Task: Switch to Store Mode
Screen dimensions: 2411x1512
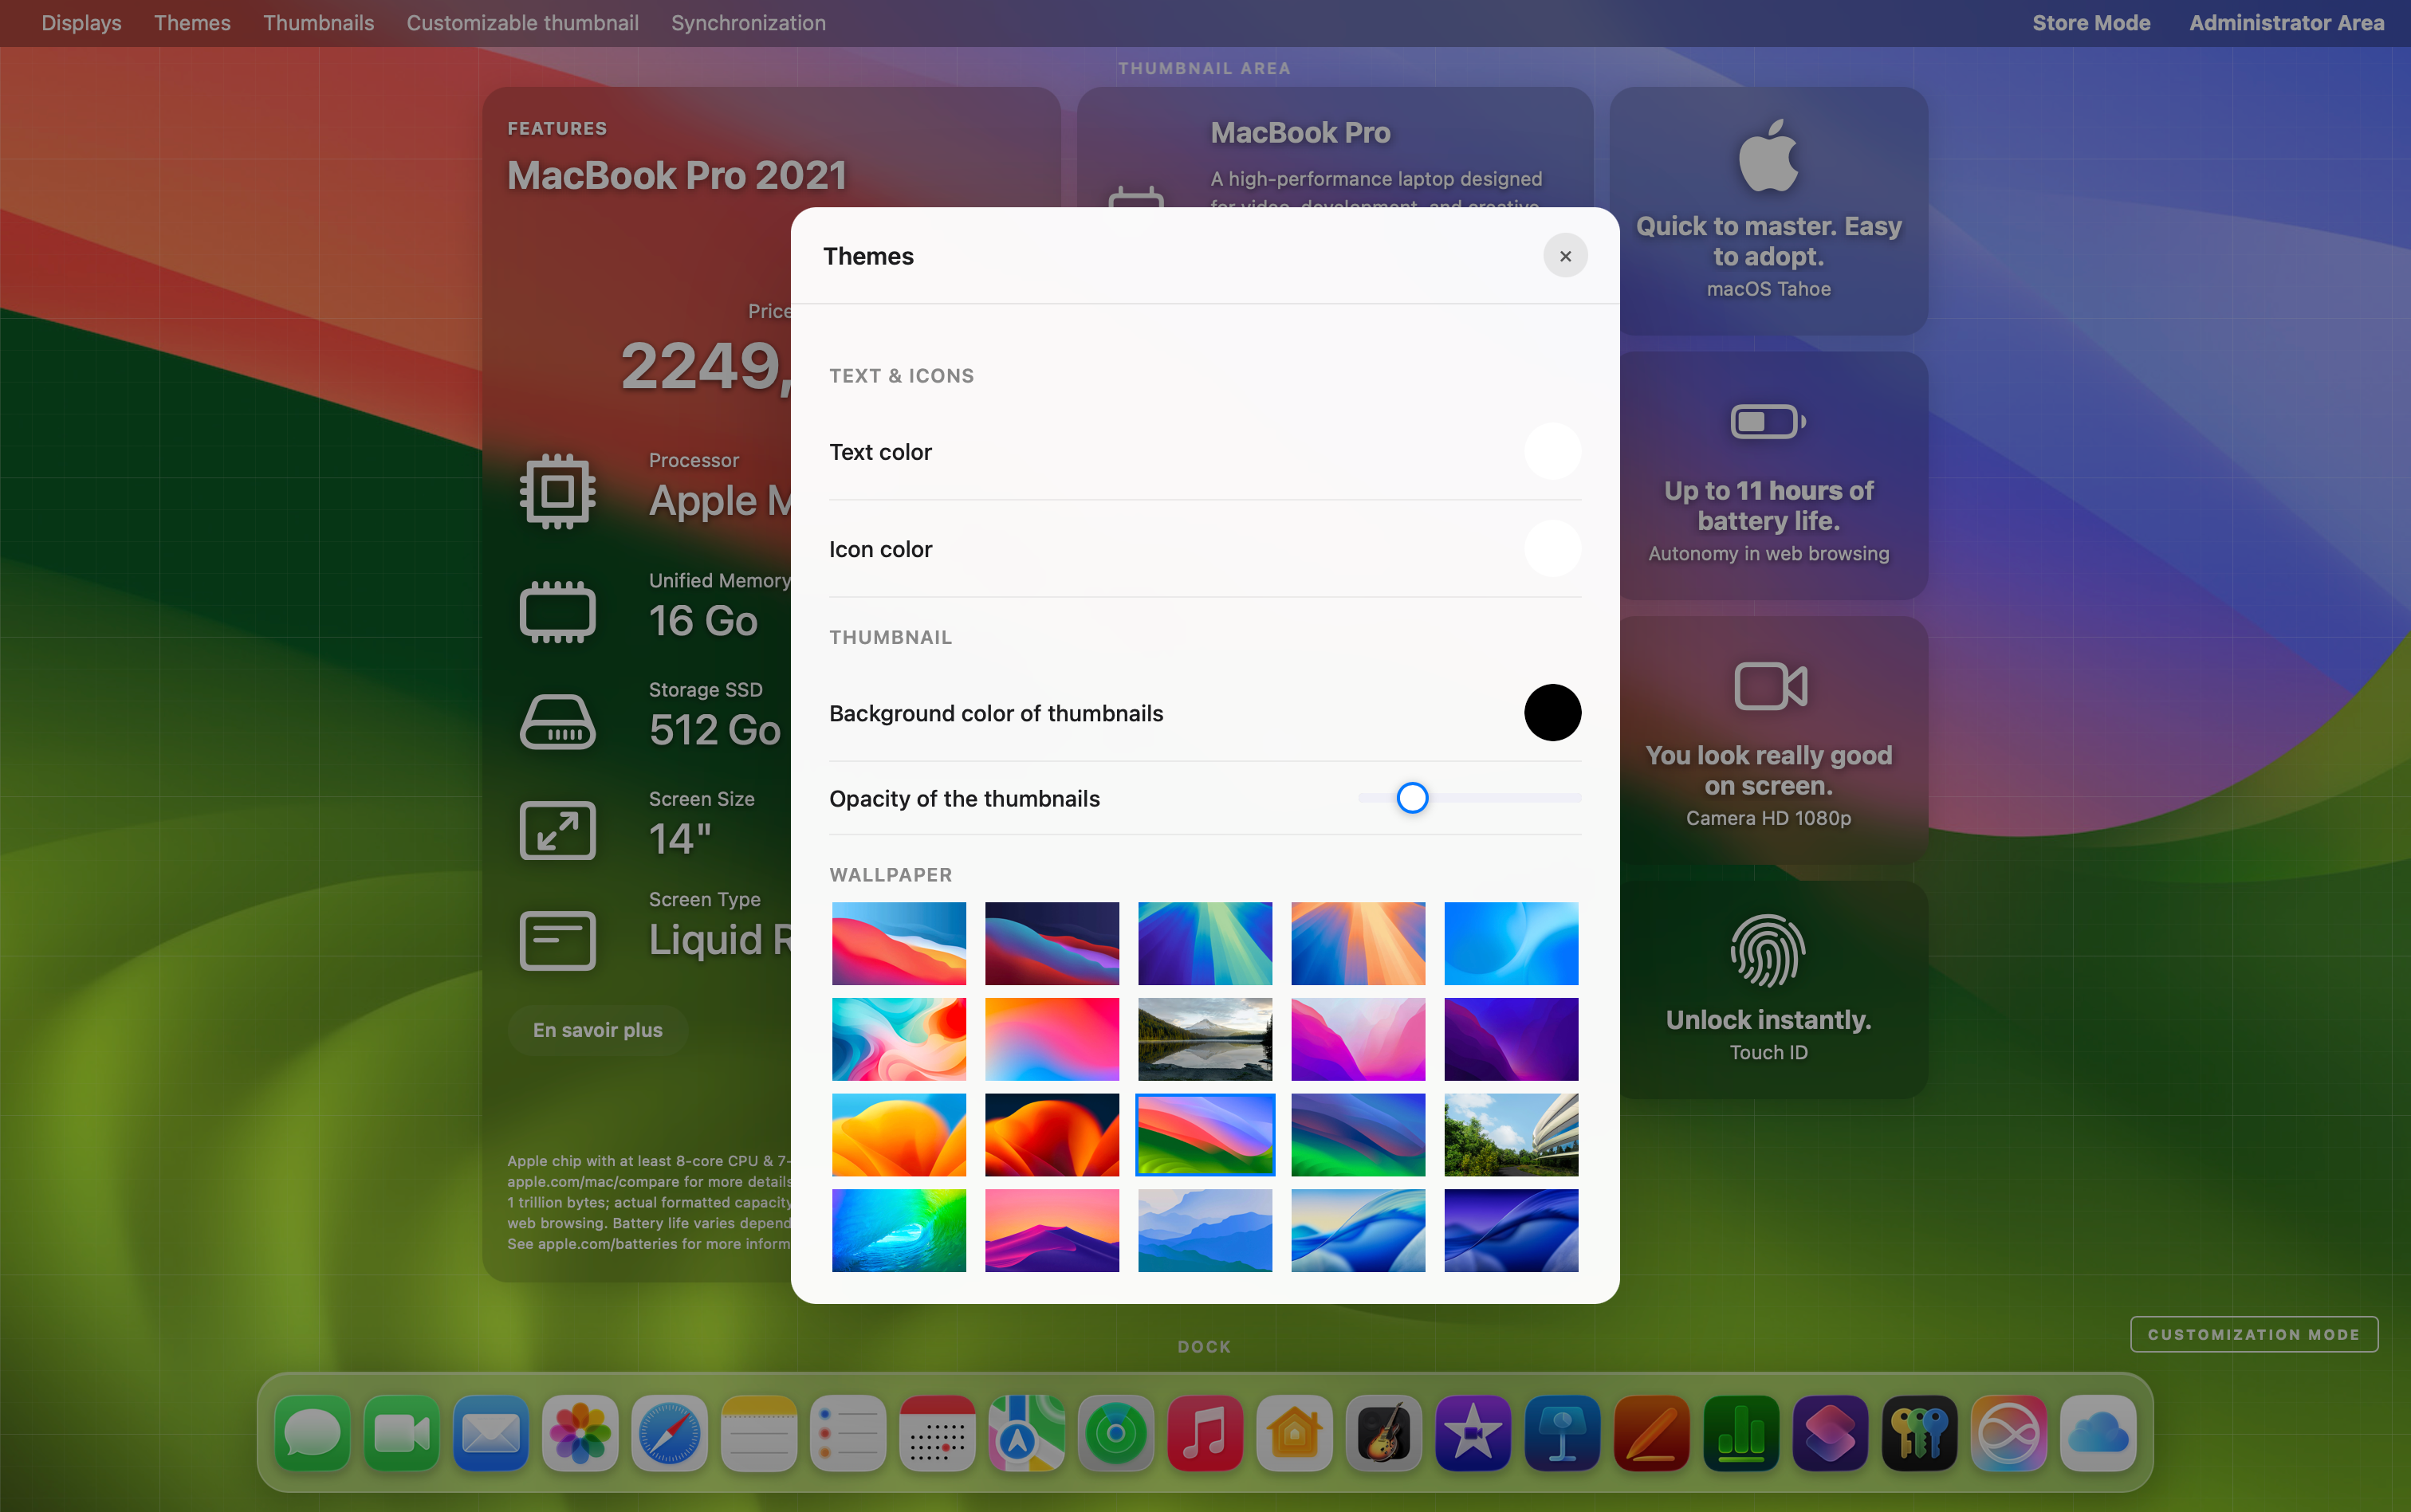Action: [x=2090, y=23]
